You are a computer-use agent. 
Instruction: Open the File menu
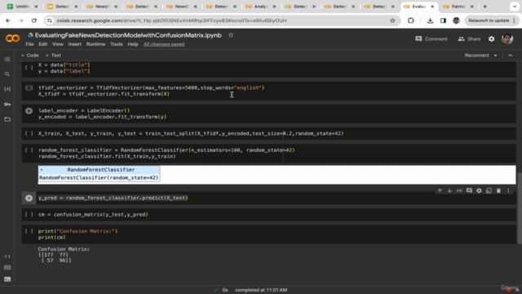[x=29, y=44]
